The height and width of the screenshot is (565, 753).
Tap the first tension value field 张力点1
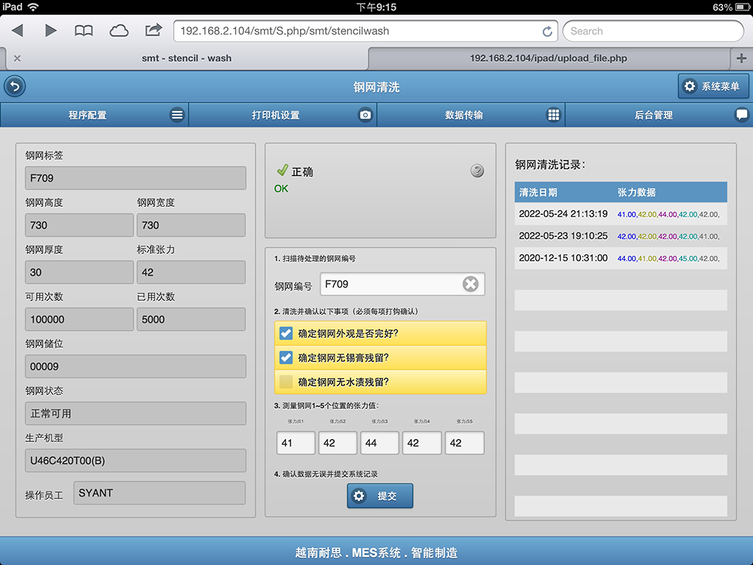pyautogui.click(x=296, y=443)
